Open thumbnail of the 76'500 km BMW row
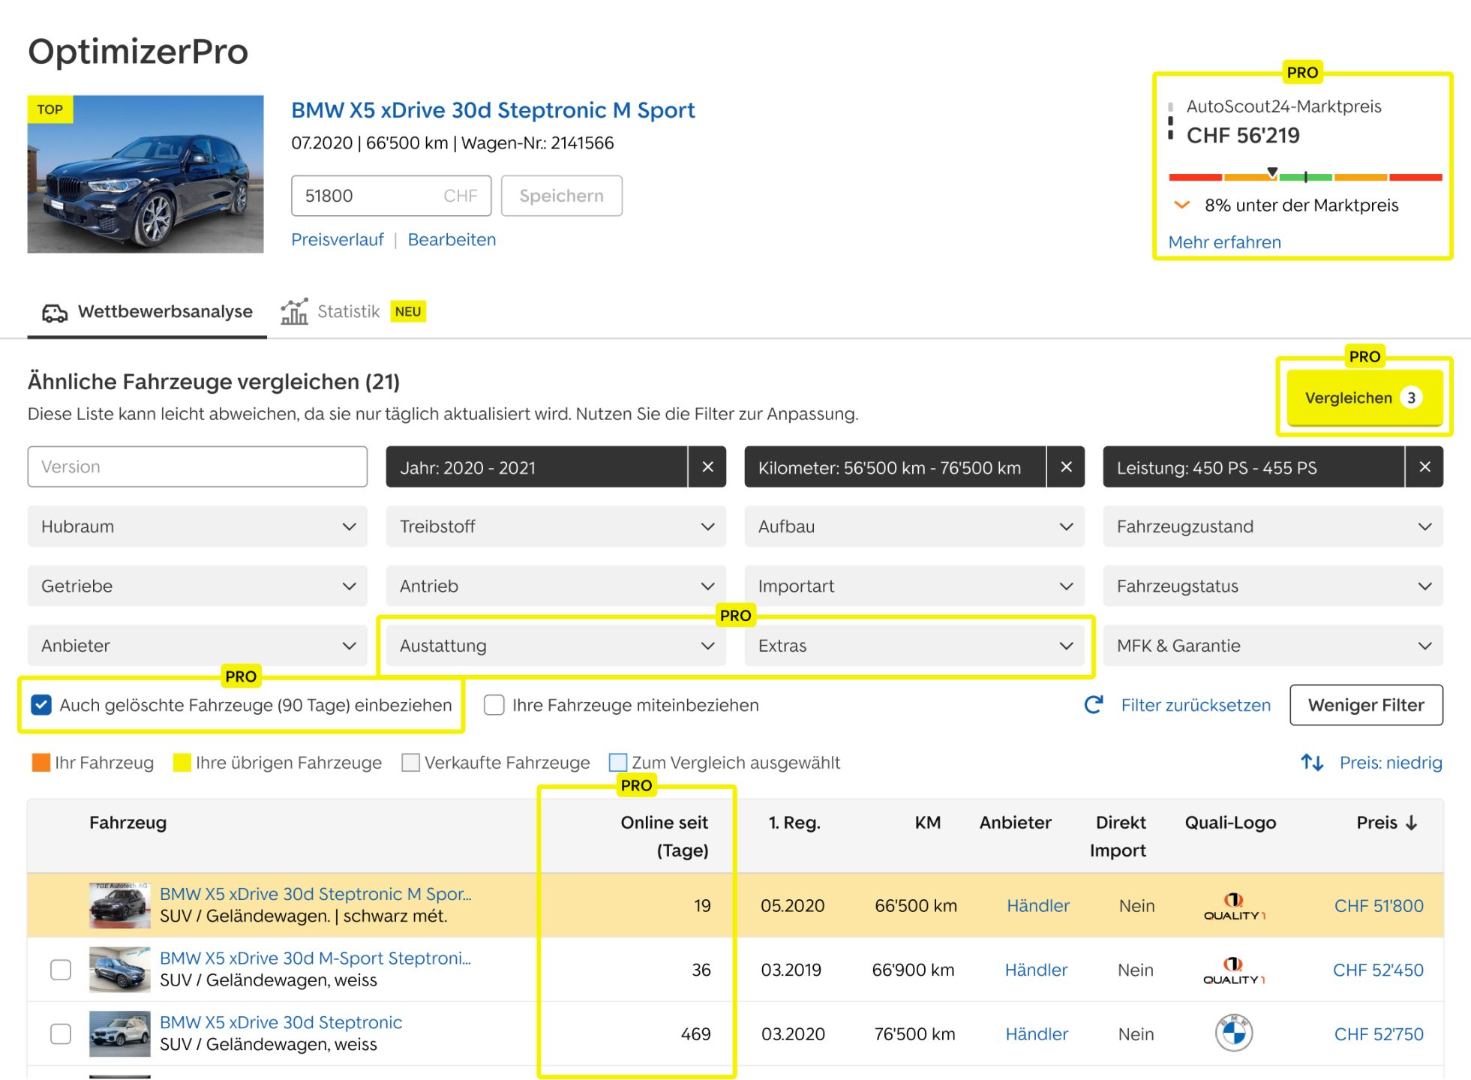Image resolution: width=1471 pixels, height=1080 pixels. pyautogui.click(x=119, y=1033)
